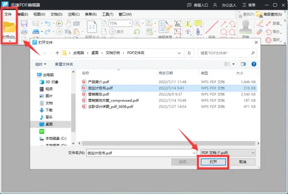This screenshot has width=288, height=194.
Task: Click the Print icon in toolbar
Action: (24, 32)
